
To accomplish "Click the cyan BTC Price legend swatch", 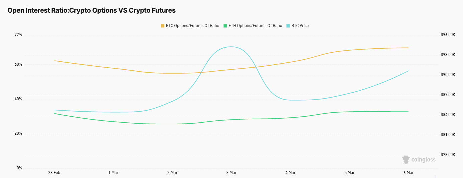I will [288, 26].
